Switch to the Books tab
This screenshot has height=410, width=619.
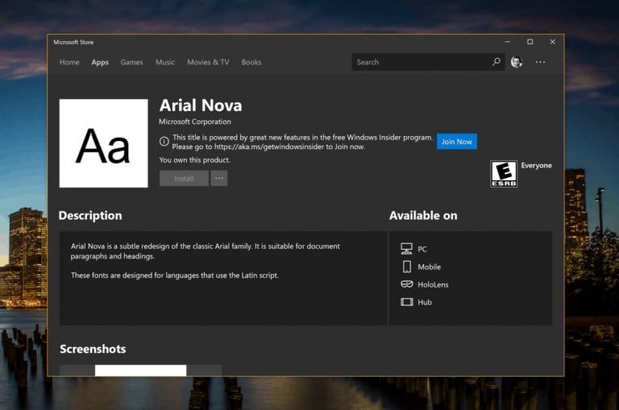[x=251, y=62]
